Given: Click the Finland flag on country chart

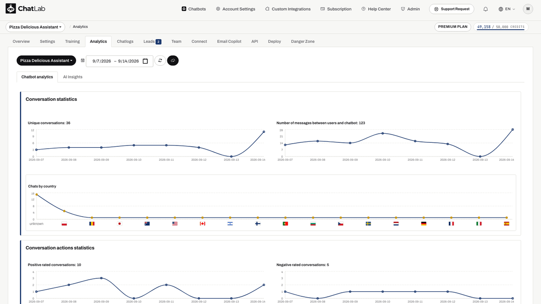Looking at the screenshot, I should (x=257, y=223).
